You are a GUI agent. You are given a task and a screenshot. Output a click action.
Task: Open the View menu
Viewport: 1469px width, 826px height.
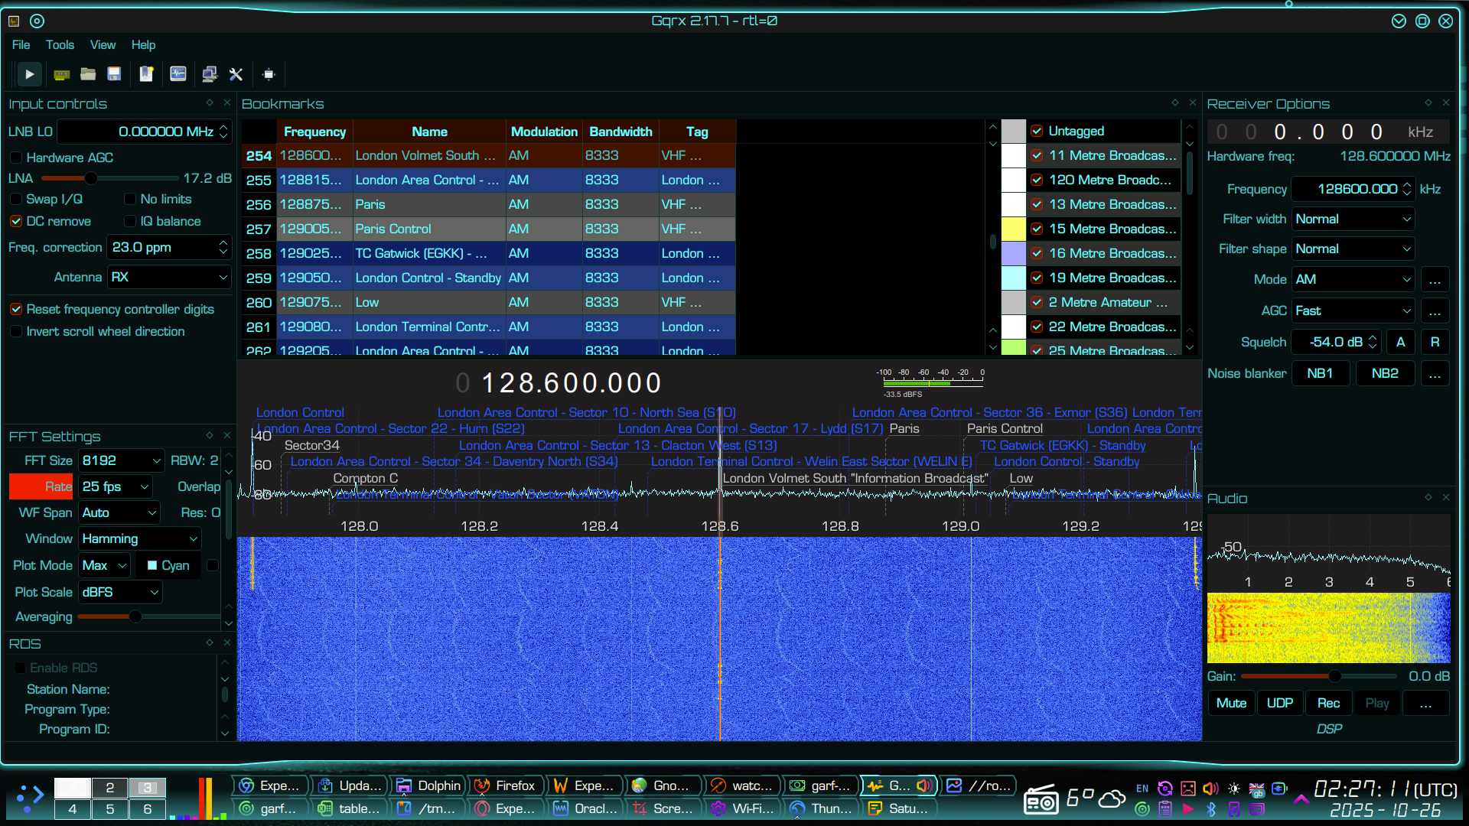[x=103, y=44]
